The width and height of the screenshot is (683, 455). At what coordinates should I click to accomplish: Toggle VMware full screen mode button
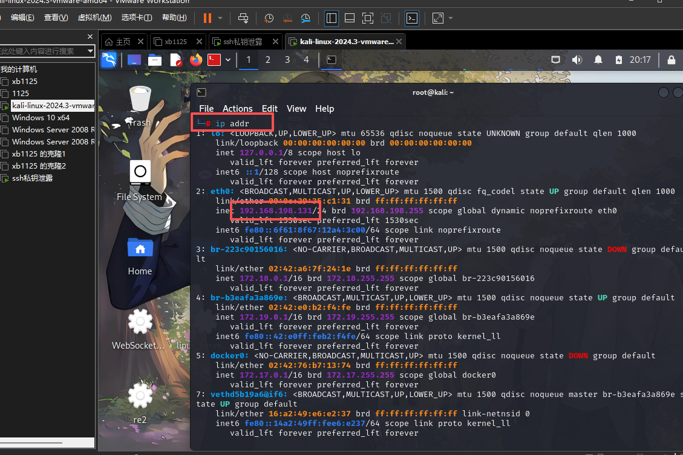[x=367, y=18]
